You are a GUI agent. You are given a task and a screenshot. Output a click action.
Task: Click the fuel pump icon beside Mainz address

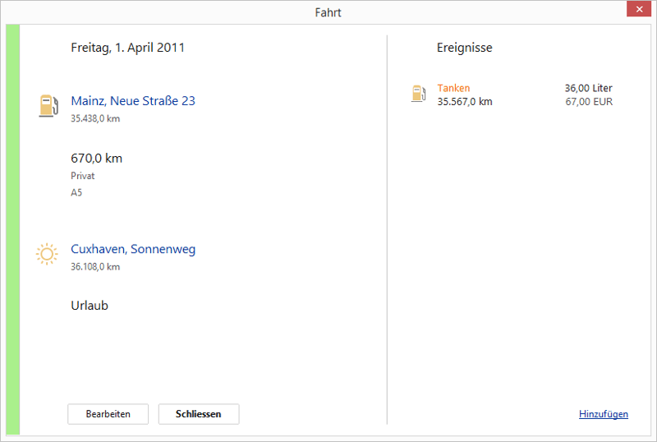point(48,105)
